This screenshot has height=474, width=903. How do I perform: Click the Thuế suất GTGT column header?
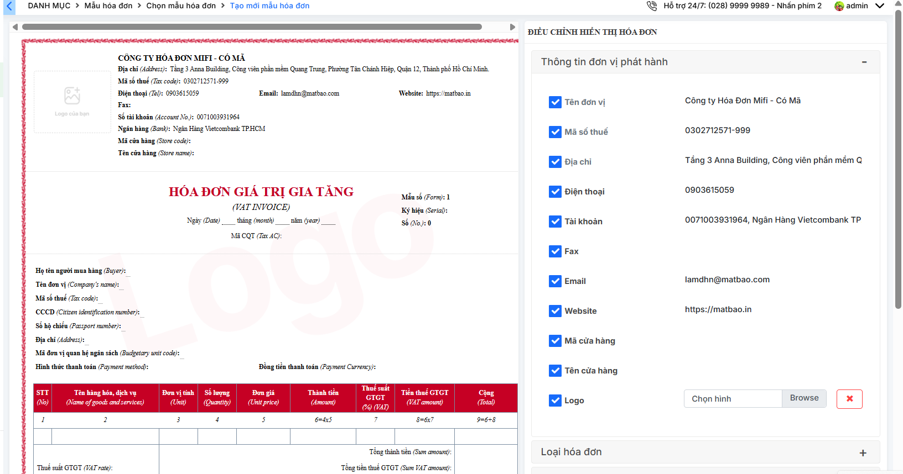[x=376, y=398]
